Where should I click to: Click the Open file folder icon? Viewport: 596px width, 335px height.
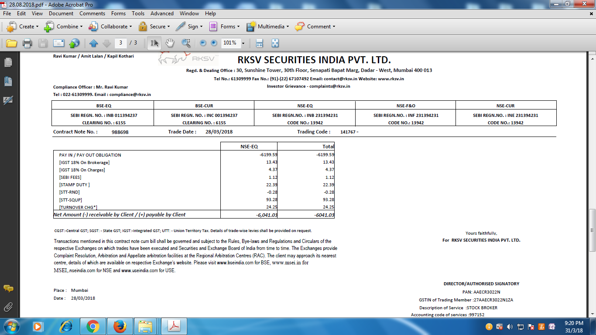point(11,43)
